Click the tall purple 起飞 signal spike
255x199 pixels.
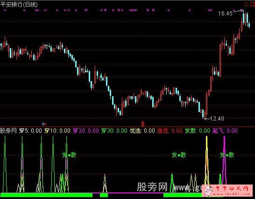[225, 160]
